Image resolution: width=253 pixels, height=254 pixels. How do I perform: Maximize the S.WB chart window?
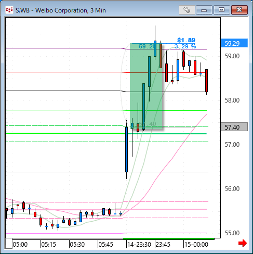pos(222,10)
